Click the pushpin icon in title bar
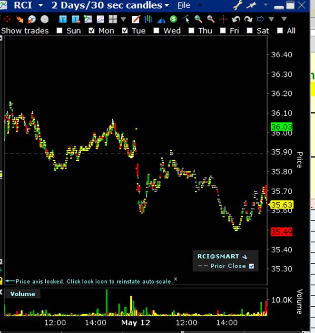 pyautogui.click(x=251, y=5)
